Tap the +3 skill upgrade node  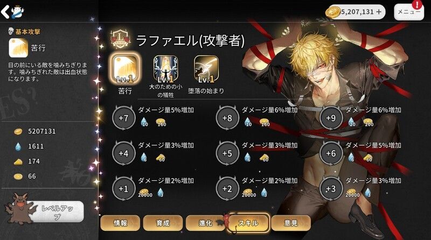click(331, 189)
